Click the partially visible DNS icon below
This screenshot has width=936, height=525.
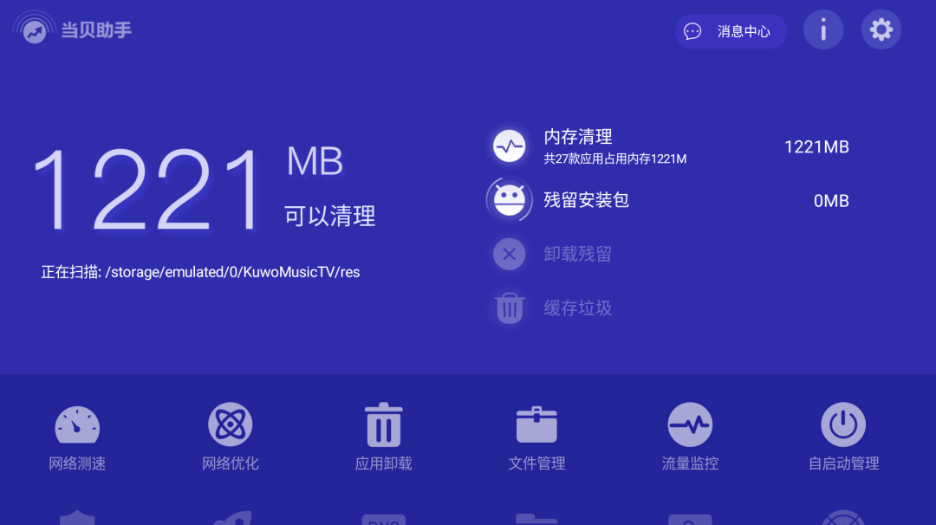click(x=382, y=518)
